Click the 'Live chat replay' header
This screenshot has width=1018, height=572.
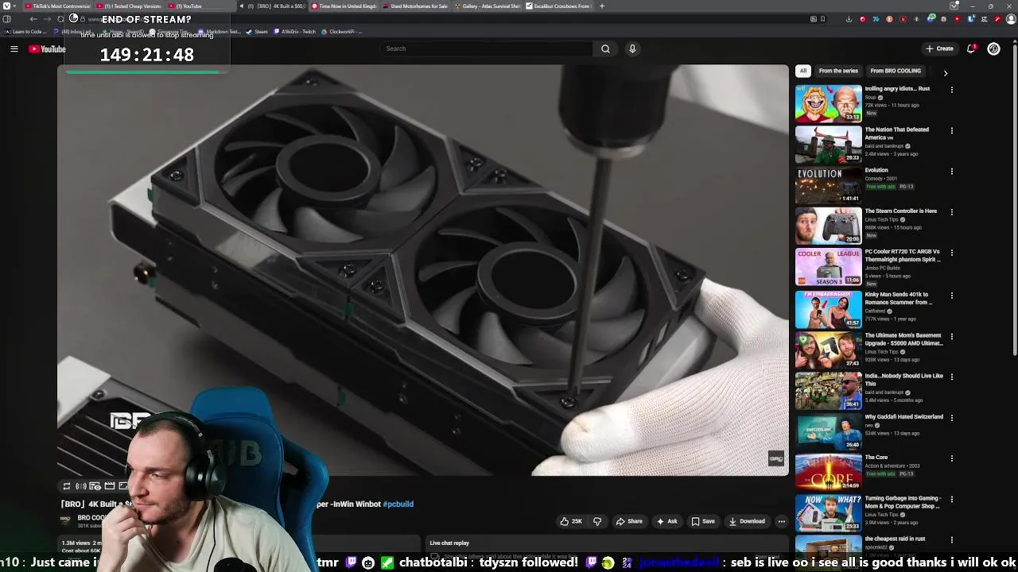449,543
